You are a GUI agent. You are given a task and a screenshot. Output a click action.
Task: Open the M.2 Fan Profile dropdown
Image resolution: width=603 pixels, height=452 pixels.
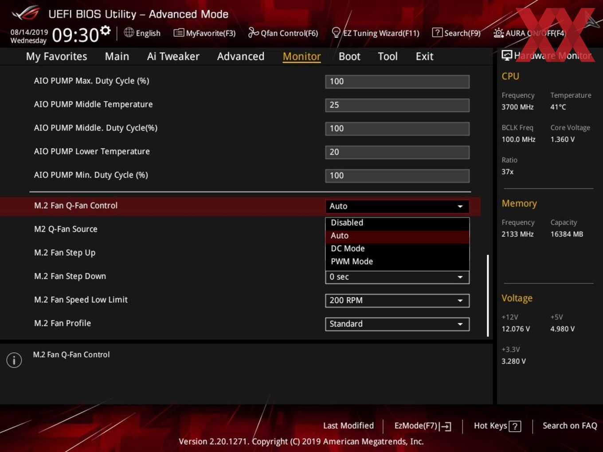[x=397, y=324]
